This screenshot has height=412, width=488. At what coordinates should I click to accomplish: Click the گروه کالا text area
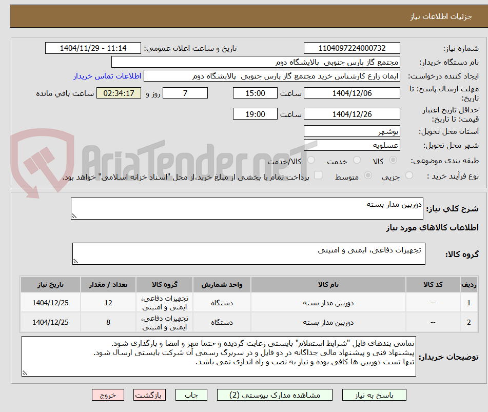249,253
